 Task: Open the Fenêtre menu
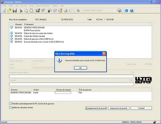point(55,6)
